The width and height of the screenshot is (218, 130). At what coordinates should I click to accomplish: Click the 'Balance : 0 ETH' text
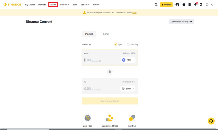(x=129, y=53)
